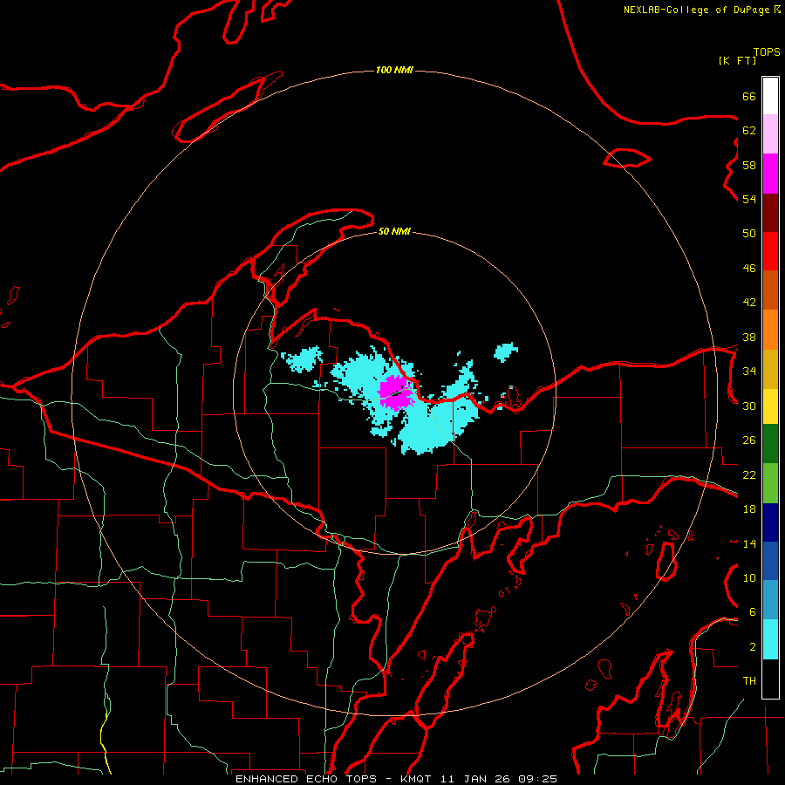Click the '2' legend value
Viewport: 785px width, 785px height.
753,647
